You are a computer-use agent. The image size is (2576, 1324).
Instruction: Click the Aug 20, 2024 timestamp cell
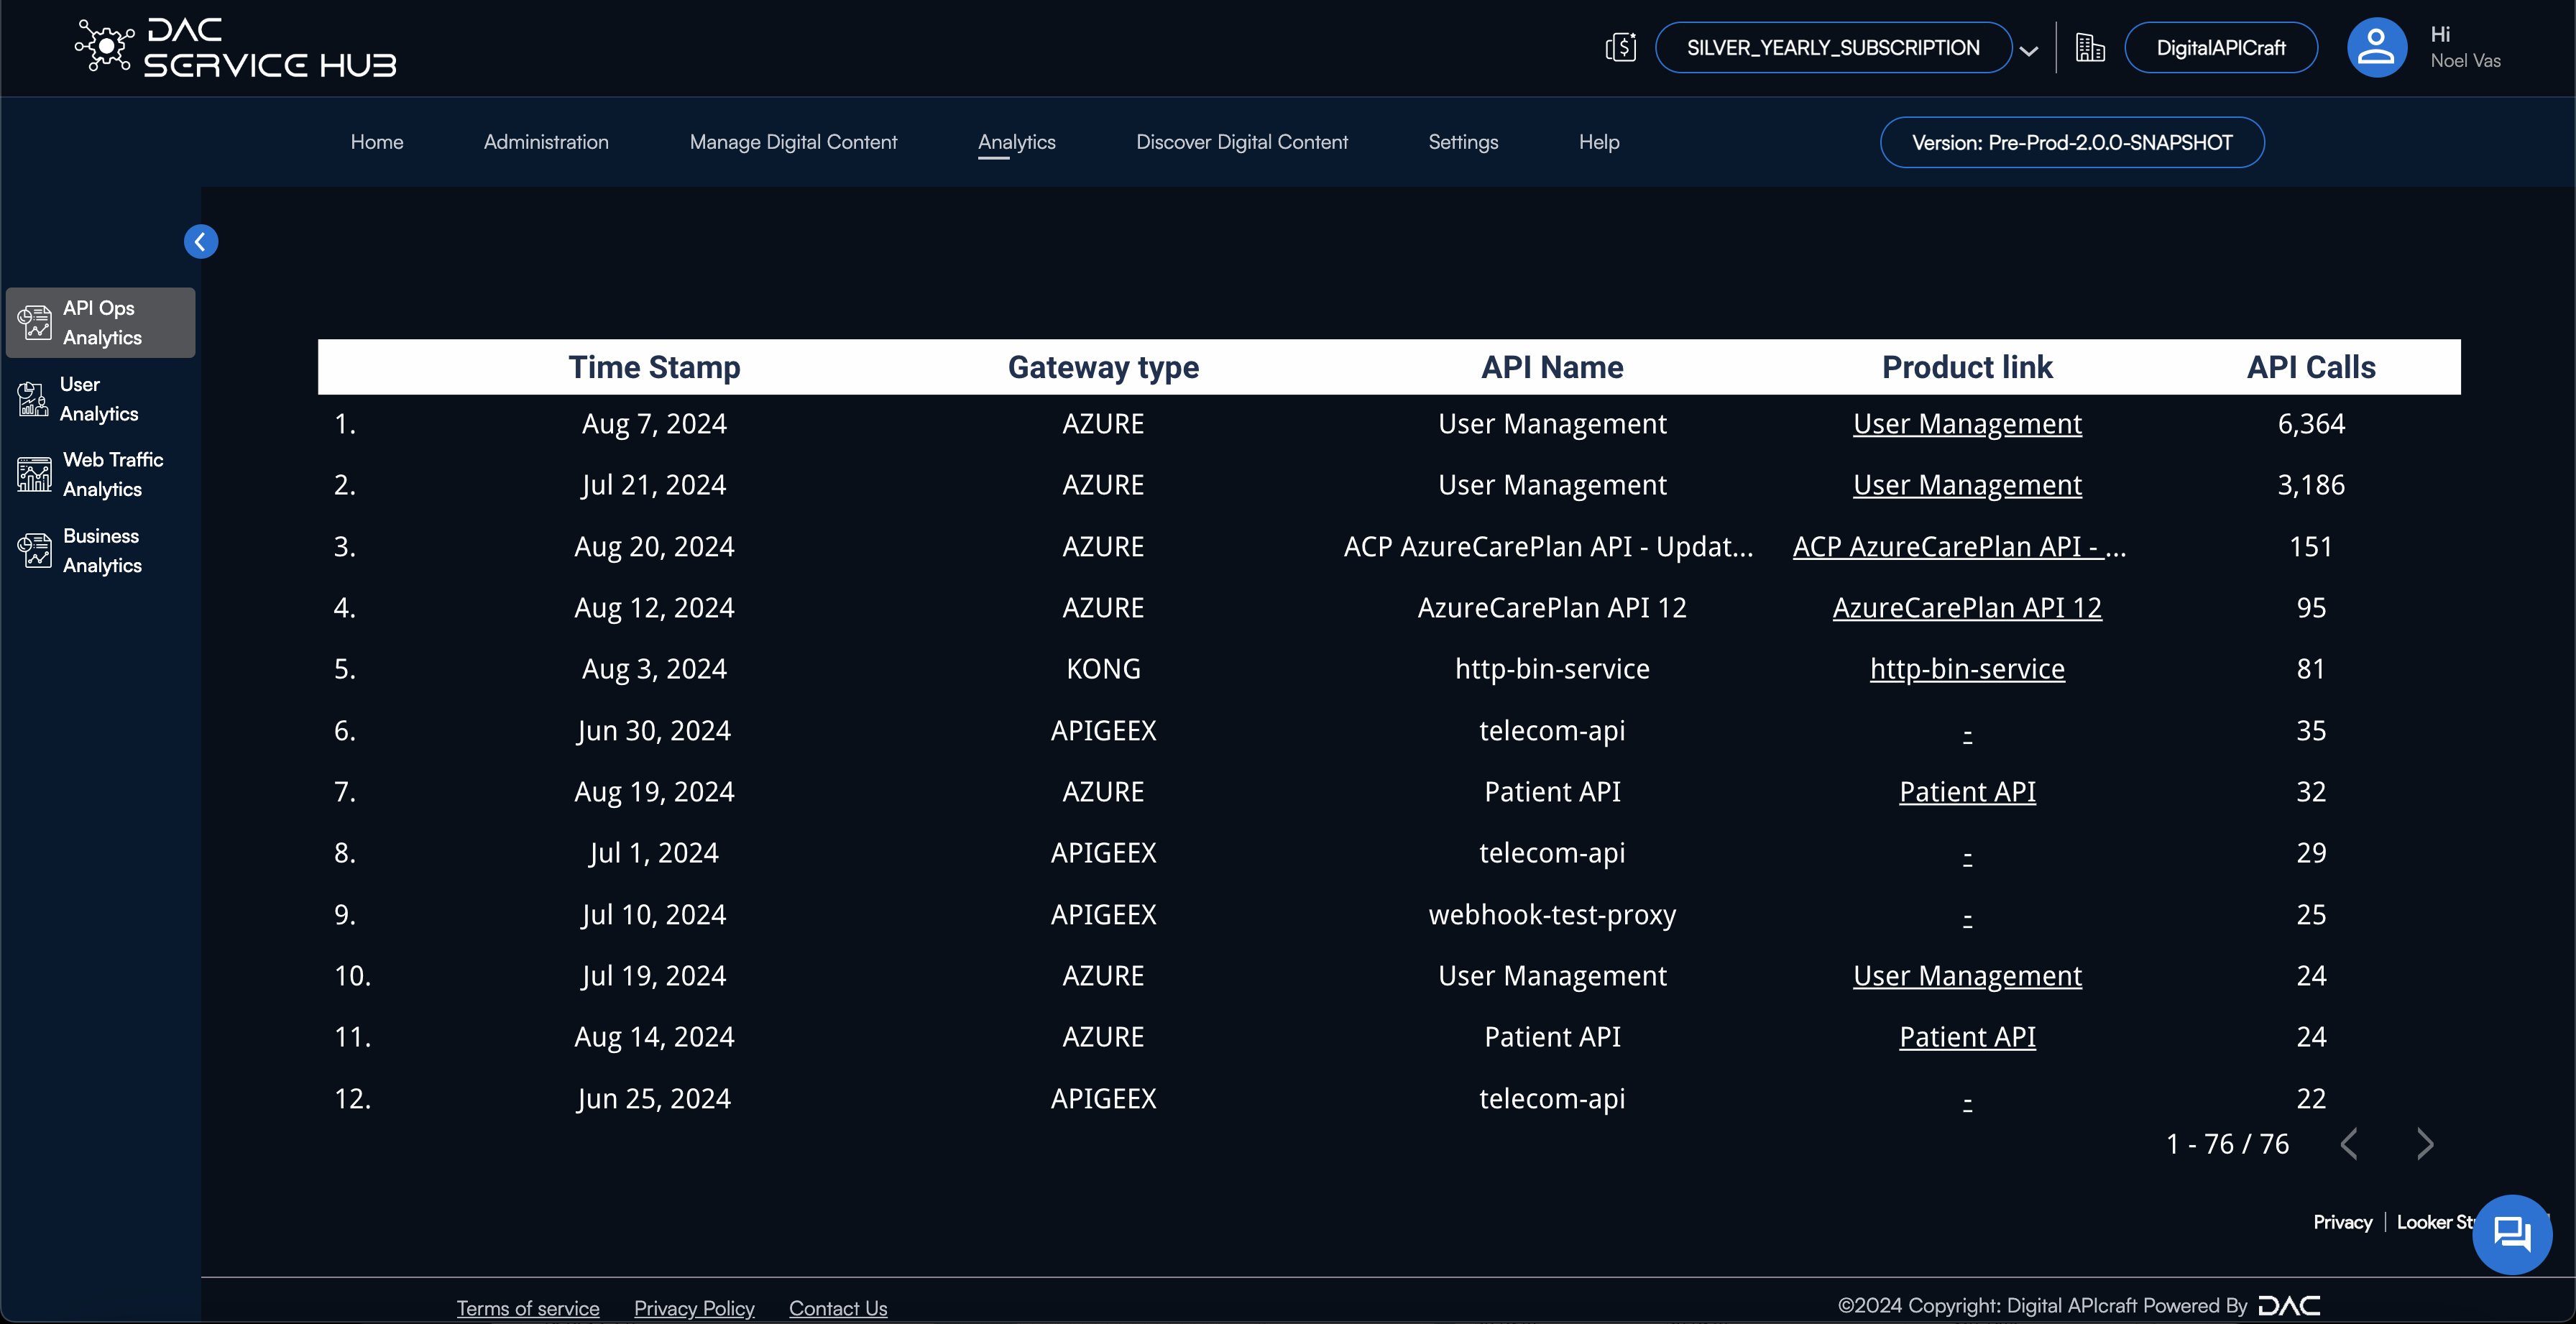pyautogui.click(x=654, y=547)
